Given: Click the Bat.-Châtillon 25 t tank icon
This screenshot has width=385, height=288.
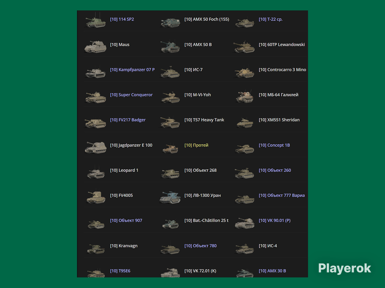Looking at the screenshot, I should coord(170,223).
